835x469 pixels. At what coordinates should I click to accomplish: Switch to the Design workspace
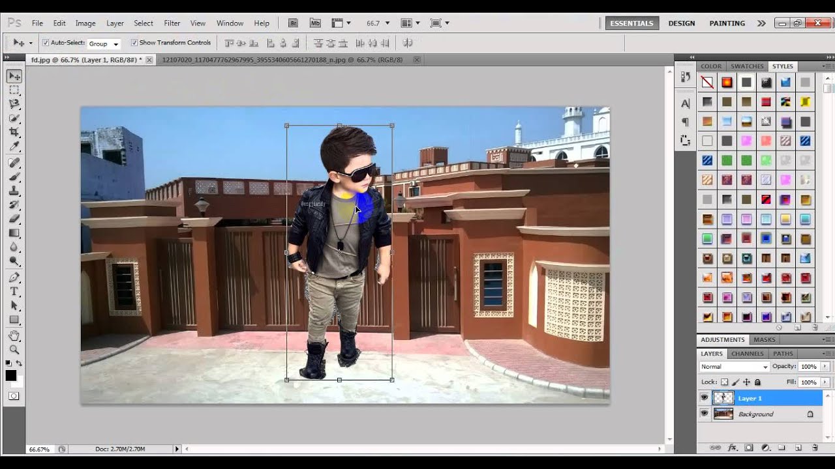tap(681, 23)
